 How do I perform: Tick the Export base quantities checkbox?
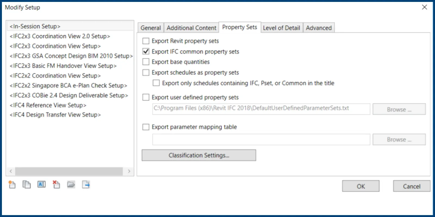(x=146, y=62)
